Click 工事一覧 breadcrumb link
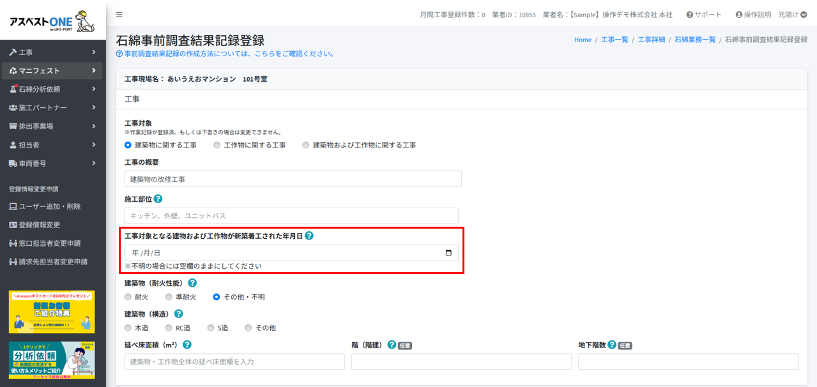Image resolution: width=817 pixels, height=387 pixels. (x=615, y=40)
